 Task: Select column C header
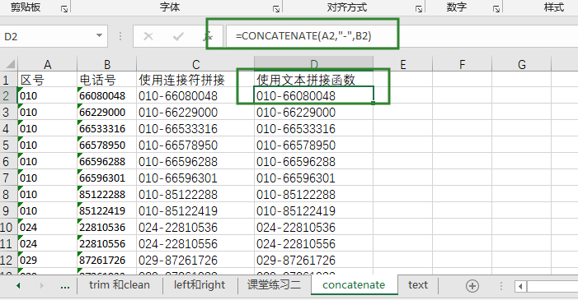[x=195, y=64]
